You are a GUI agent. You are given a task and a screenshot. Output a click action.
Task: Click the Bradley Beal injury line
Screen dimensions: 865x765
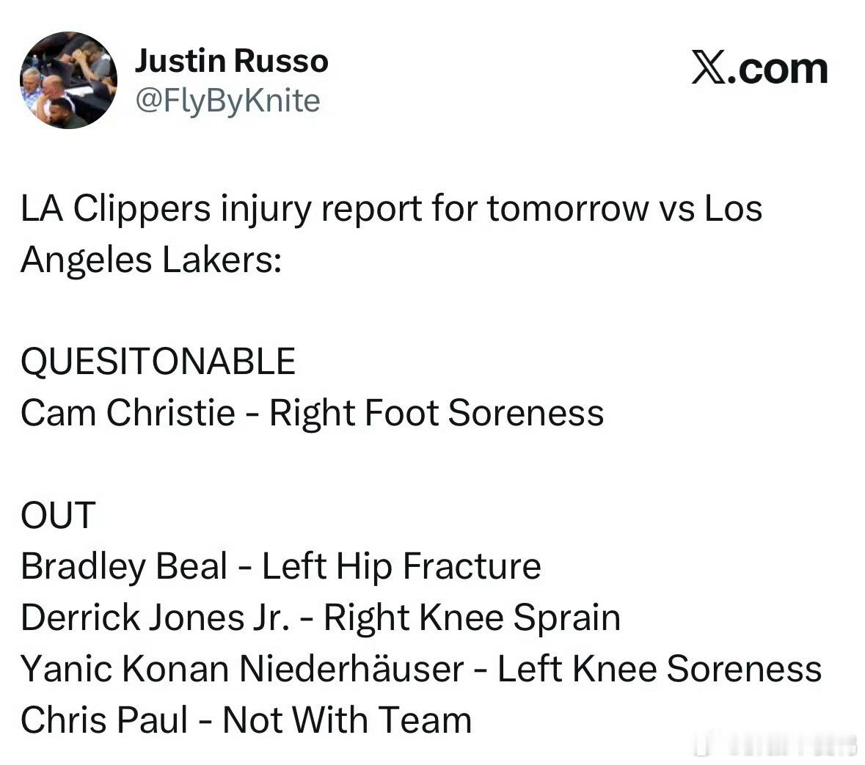pos(281,566)
